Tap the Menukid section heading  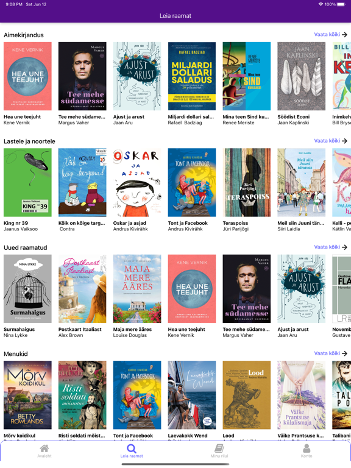pos(15,353)
